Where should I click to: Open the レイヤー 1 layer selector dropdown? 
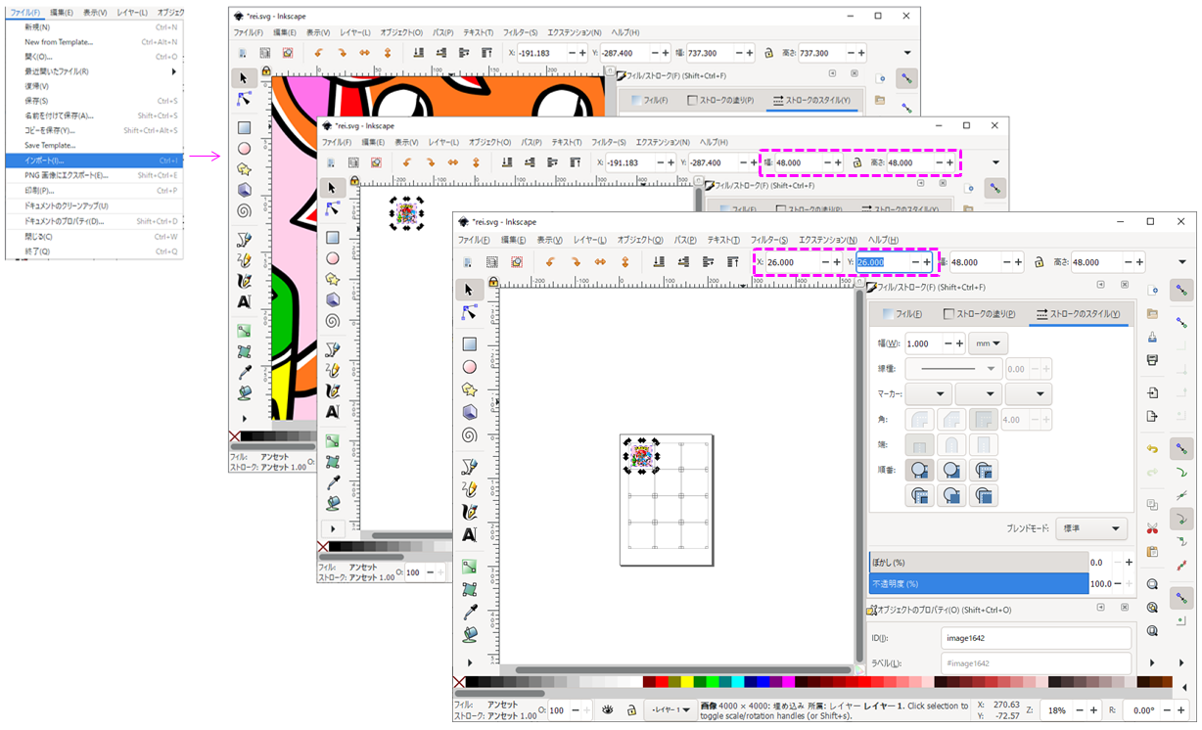point(670,709)
